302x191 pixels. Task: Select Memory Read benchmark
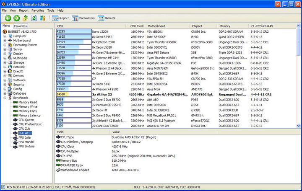pyautogui.click(x=28, y=102)
